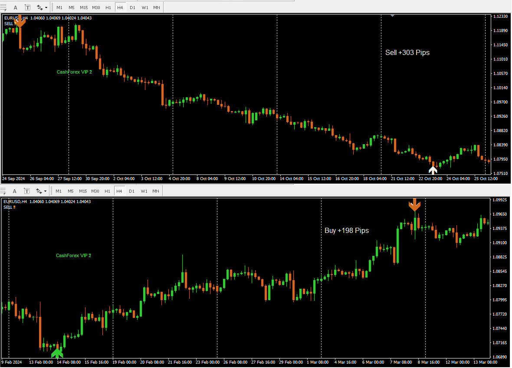Set lower chart to M5 timeframe
Image resolution: width=512 pixels, height=368 pixels.
click(71, 191)
